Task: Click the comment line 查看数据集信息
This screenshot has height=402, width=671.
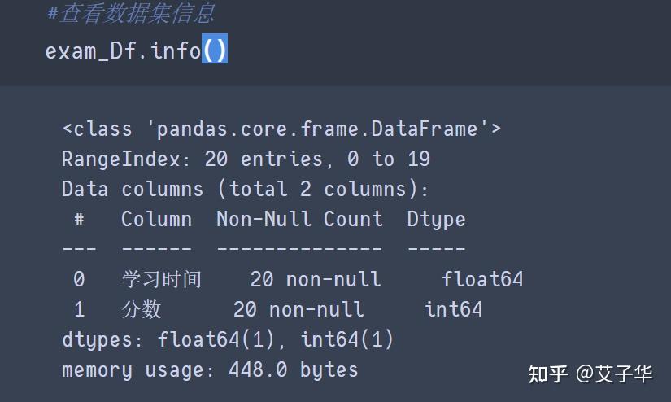Action: (x=131, y=14)
